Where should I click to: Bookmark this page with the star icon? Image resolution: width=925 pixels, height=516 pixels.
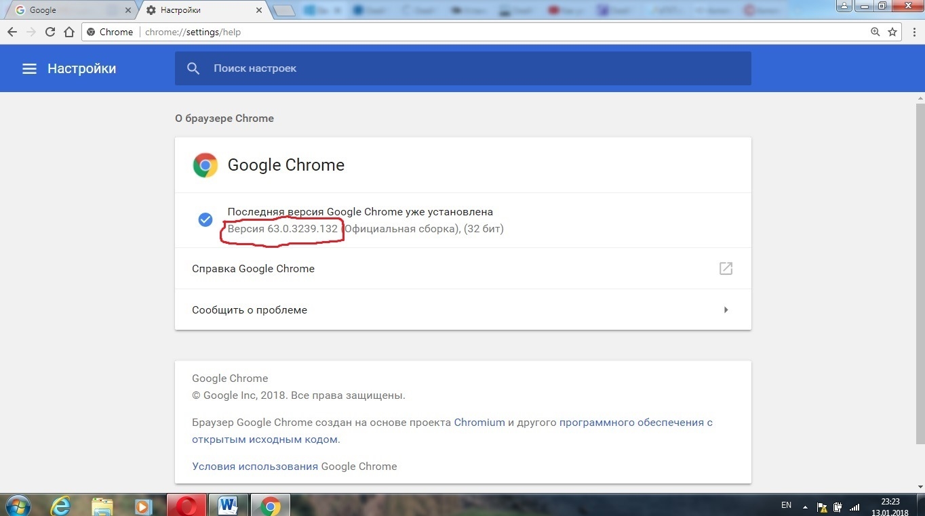point(892,32)
